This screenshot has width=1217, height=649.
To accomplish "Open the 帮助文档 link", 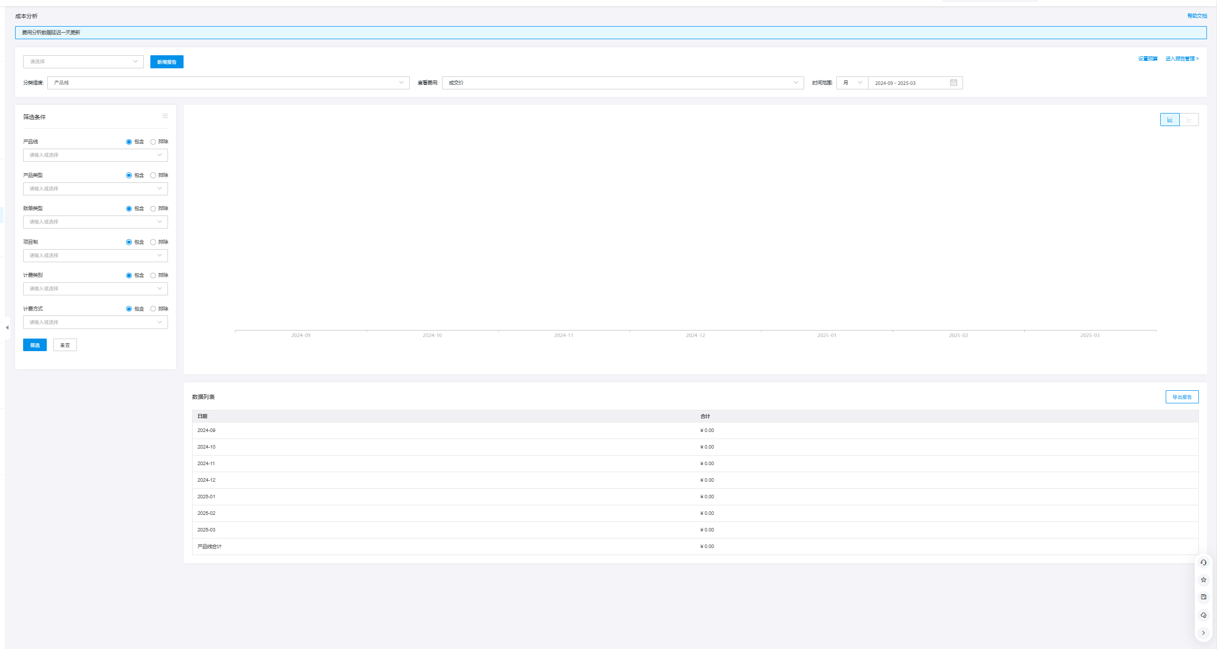I will [x=1197, y=16].
